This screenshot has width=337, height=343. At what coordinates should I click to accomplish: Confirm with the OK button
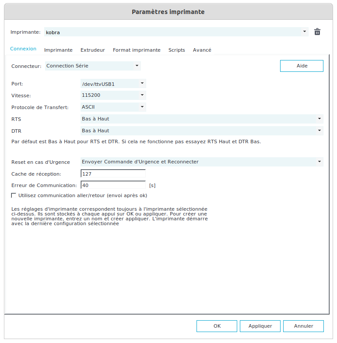coord(217,326)
